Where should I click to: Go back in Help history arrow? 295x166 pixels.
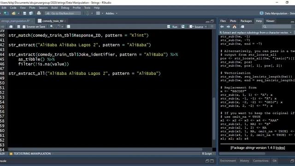(x=222, y=27)
